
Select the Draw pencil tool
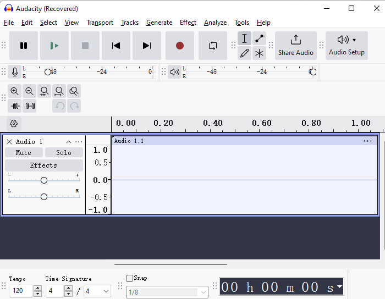pyautogui.click(x=244, y=53)
